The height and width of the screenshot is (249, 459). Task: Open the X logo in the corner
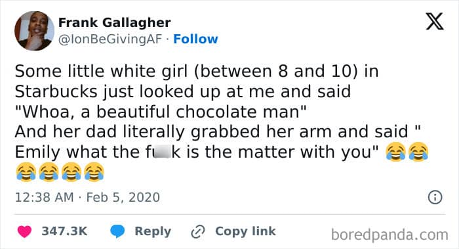pos(435,22)
